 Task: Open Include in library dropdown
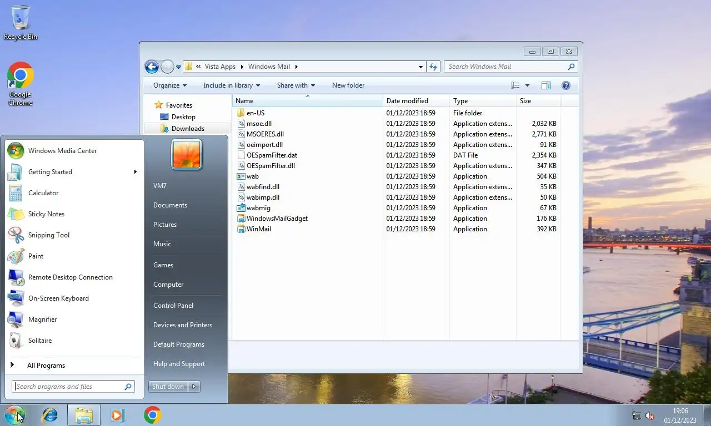232,85
